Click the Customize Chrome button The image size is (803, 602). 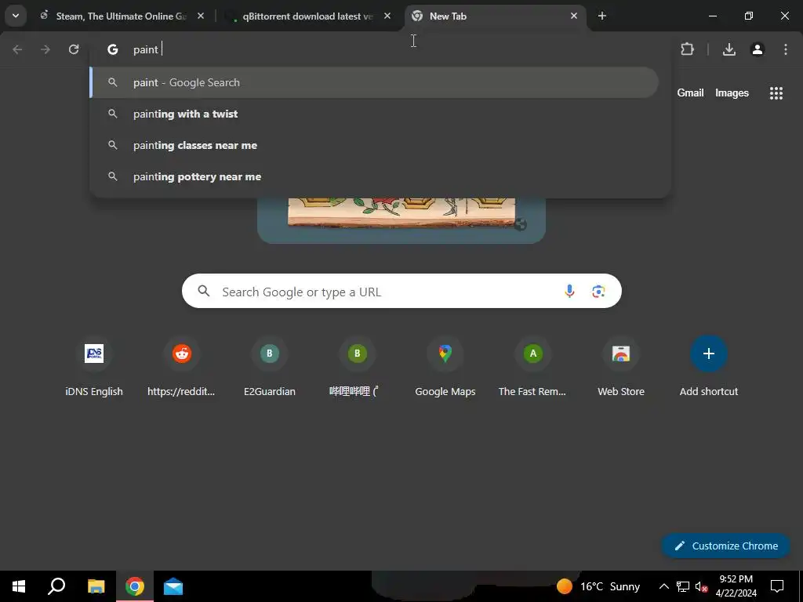pyautogui.click(x=725, y=546)
